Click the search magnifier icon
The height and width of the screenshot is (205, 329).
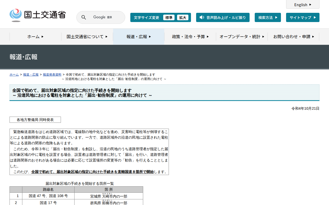(84, 17)
